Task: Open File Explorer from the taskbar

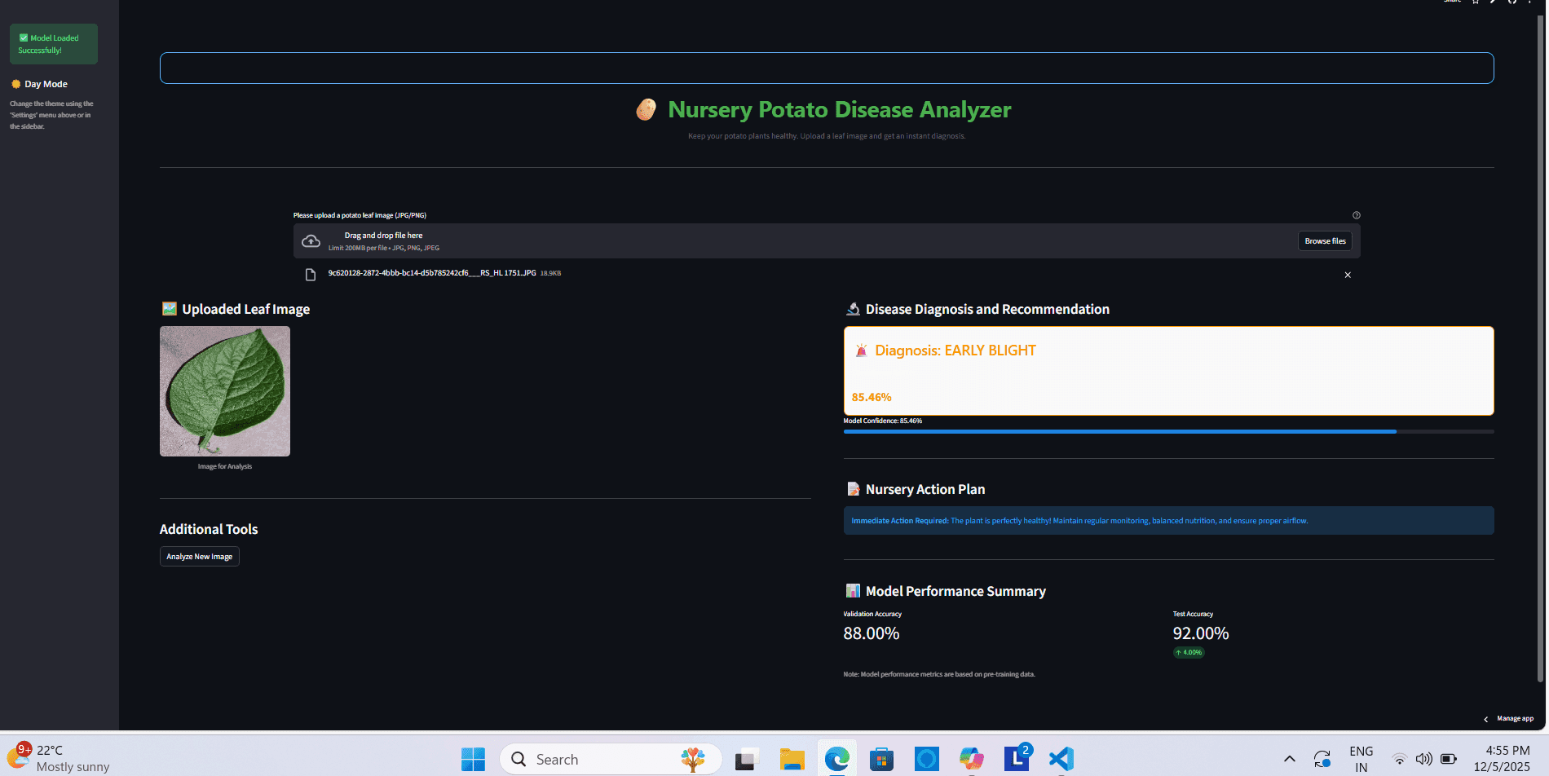Action: point(792,760)
